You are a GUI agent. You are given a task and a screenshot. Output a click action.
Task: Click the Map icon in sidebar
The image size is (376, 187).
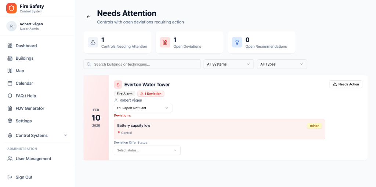(10, 71)
